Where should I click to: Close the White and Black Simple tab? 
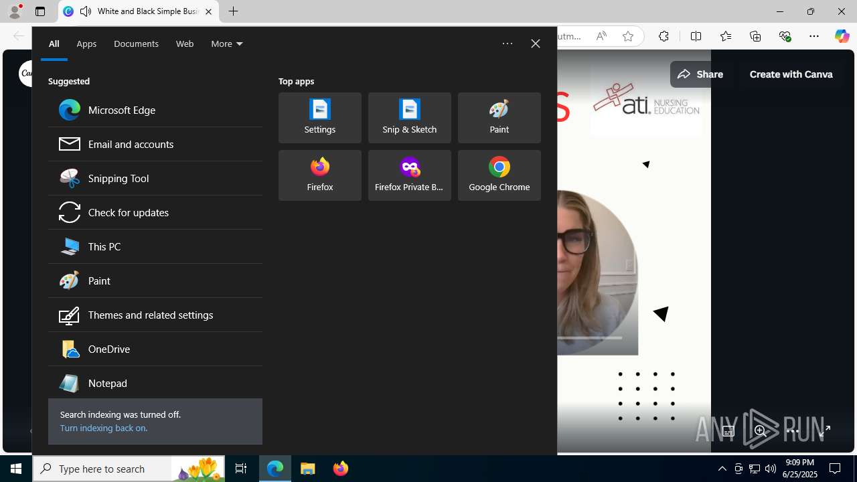point(208,11)
